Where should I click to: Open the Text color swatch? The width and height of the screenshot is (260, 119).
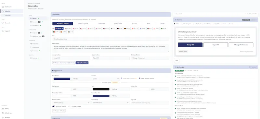coord(101,89)
